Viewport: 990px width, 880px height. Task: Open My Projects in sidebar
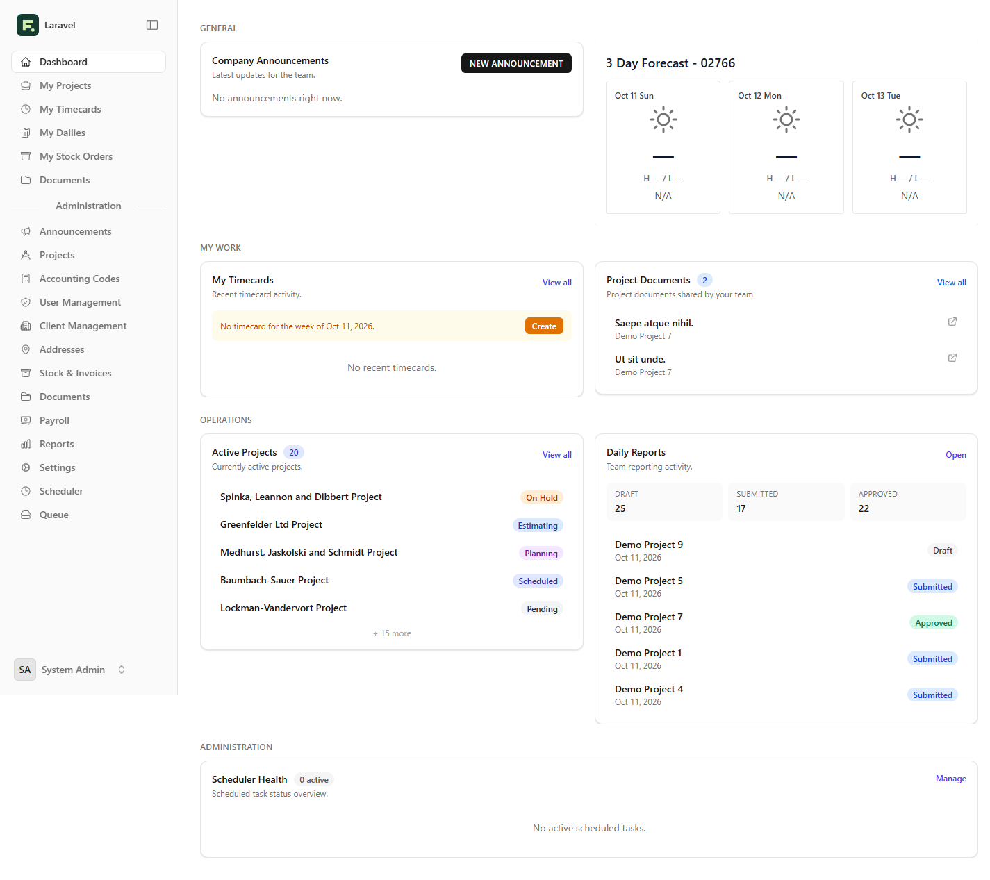[88, 85]
